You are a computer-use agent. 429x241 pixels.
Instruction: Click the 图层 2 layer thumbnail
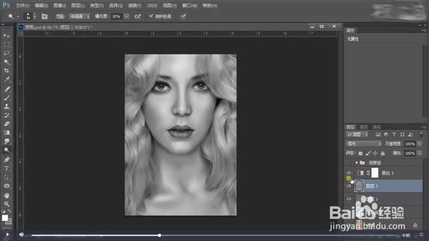pos(359,186)
